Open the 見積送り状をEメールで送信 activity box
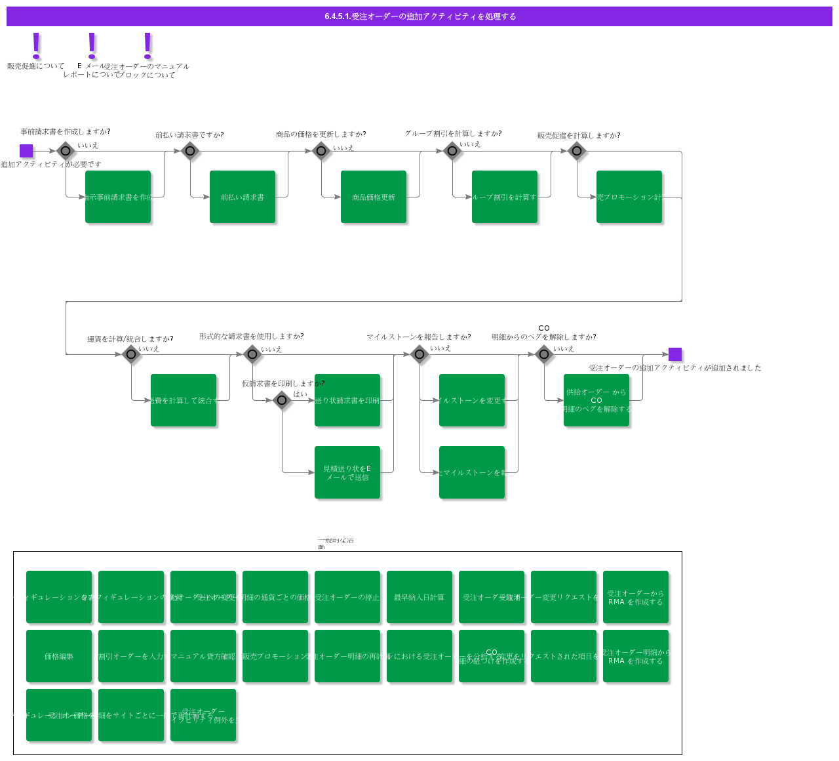 347,472
